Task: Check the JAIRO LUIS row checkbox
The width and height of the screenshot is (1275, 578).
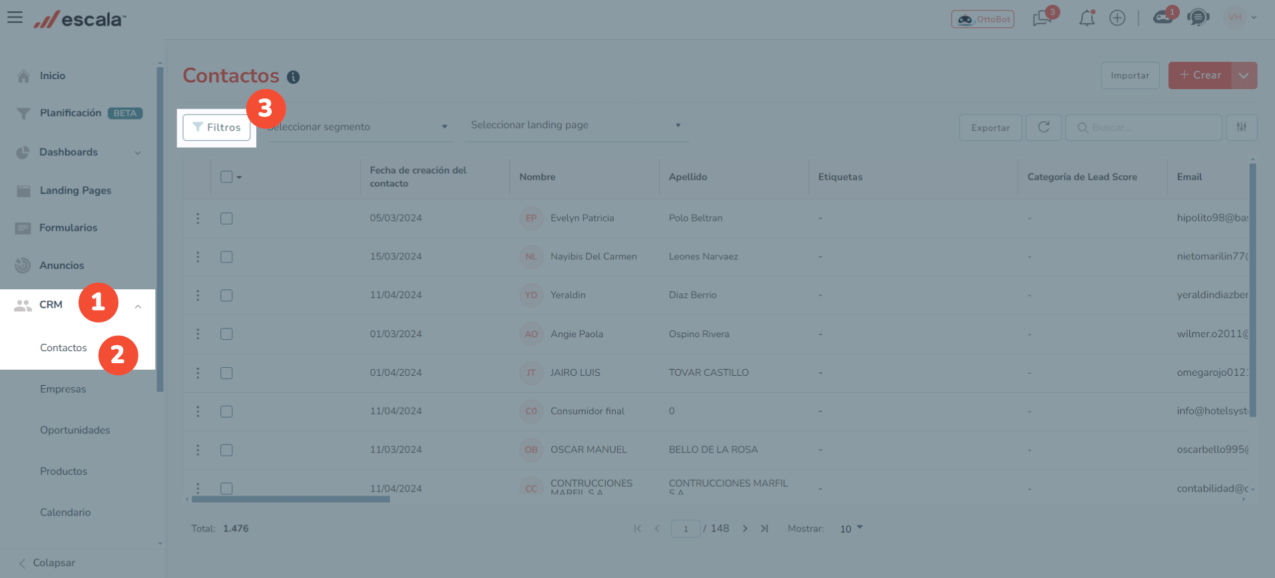Action: 226,373
